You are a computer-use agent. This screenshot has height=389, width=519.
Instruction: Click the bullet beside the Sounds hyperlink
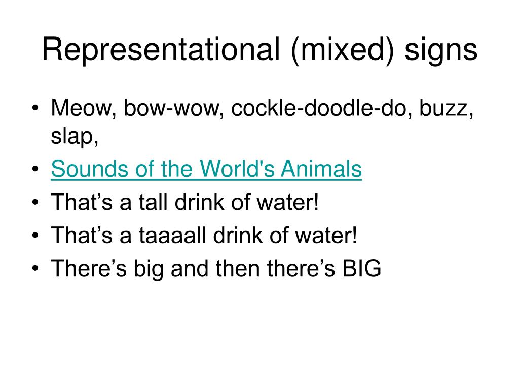coord(35,169)
